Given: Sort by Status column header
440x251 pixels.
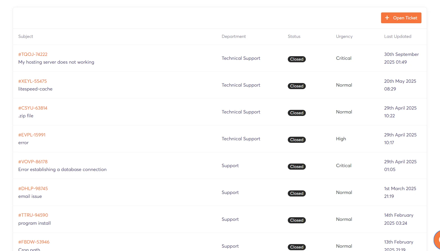Looking at the screenshot, I should coord(294,37).
